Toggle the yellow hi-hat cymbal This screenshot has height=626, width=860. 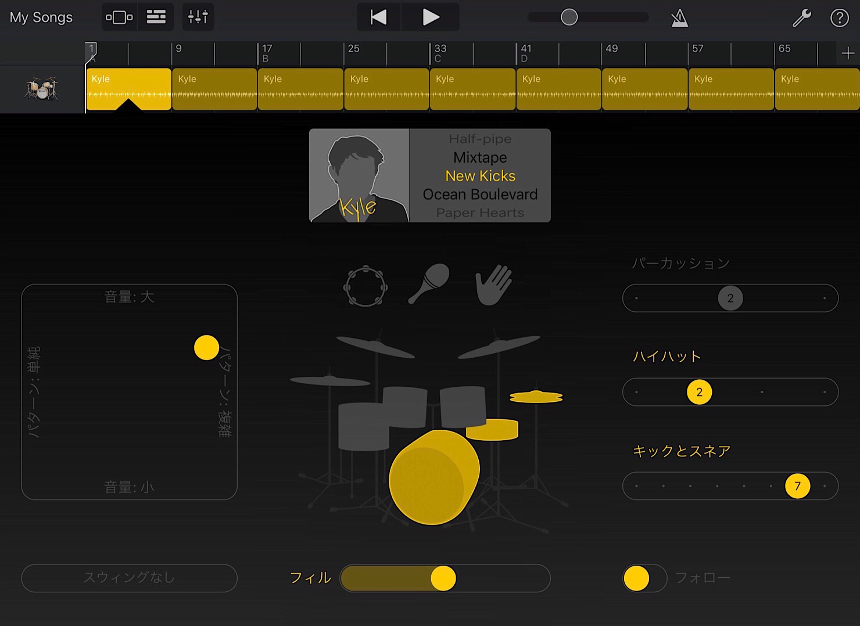[536, 397]
